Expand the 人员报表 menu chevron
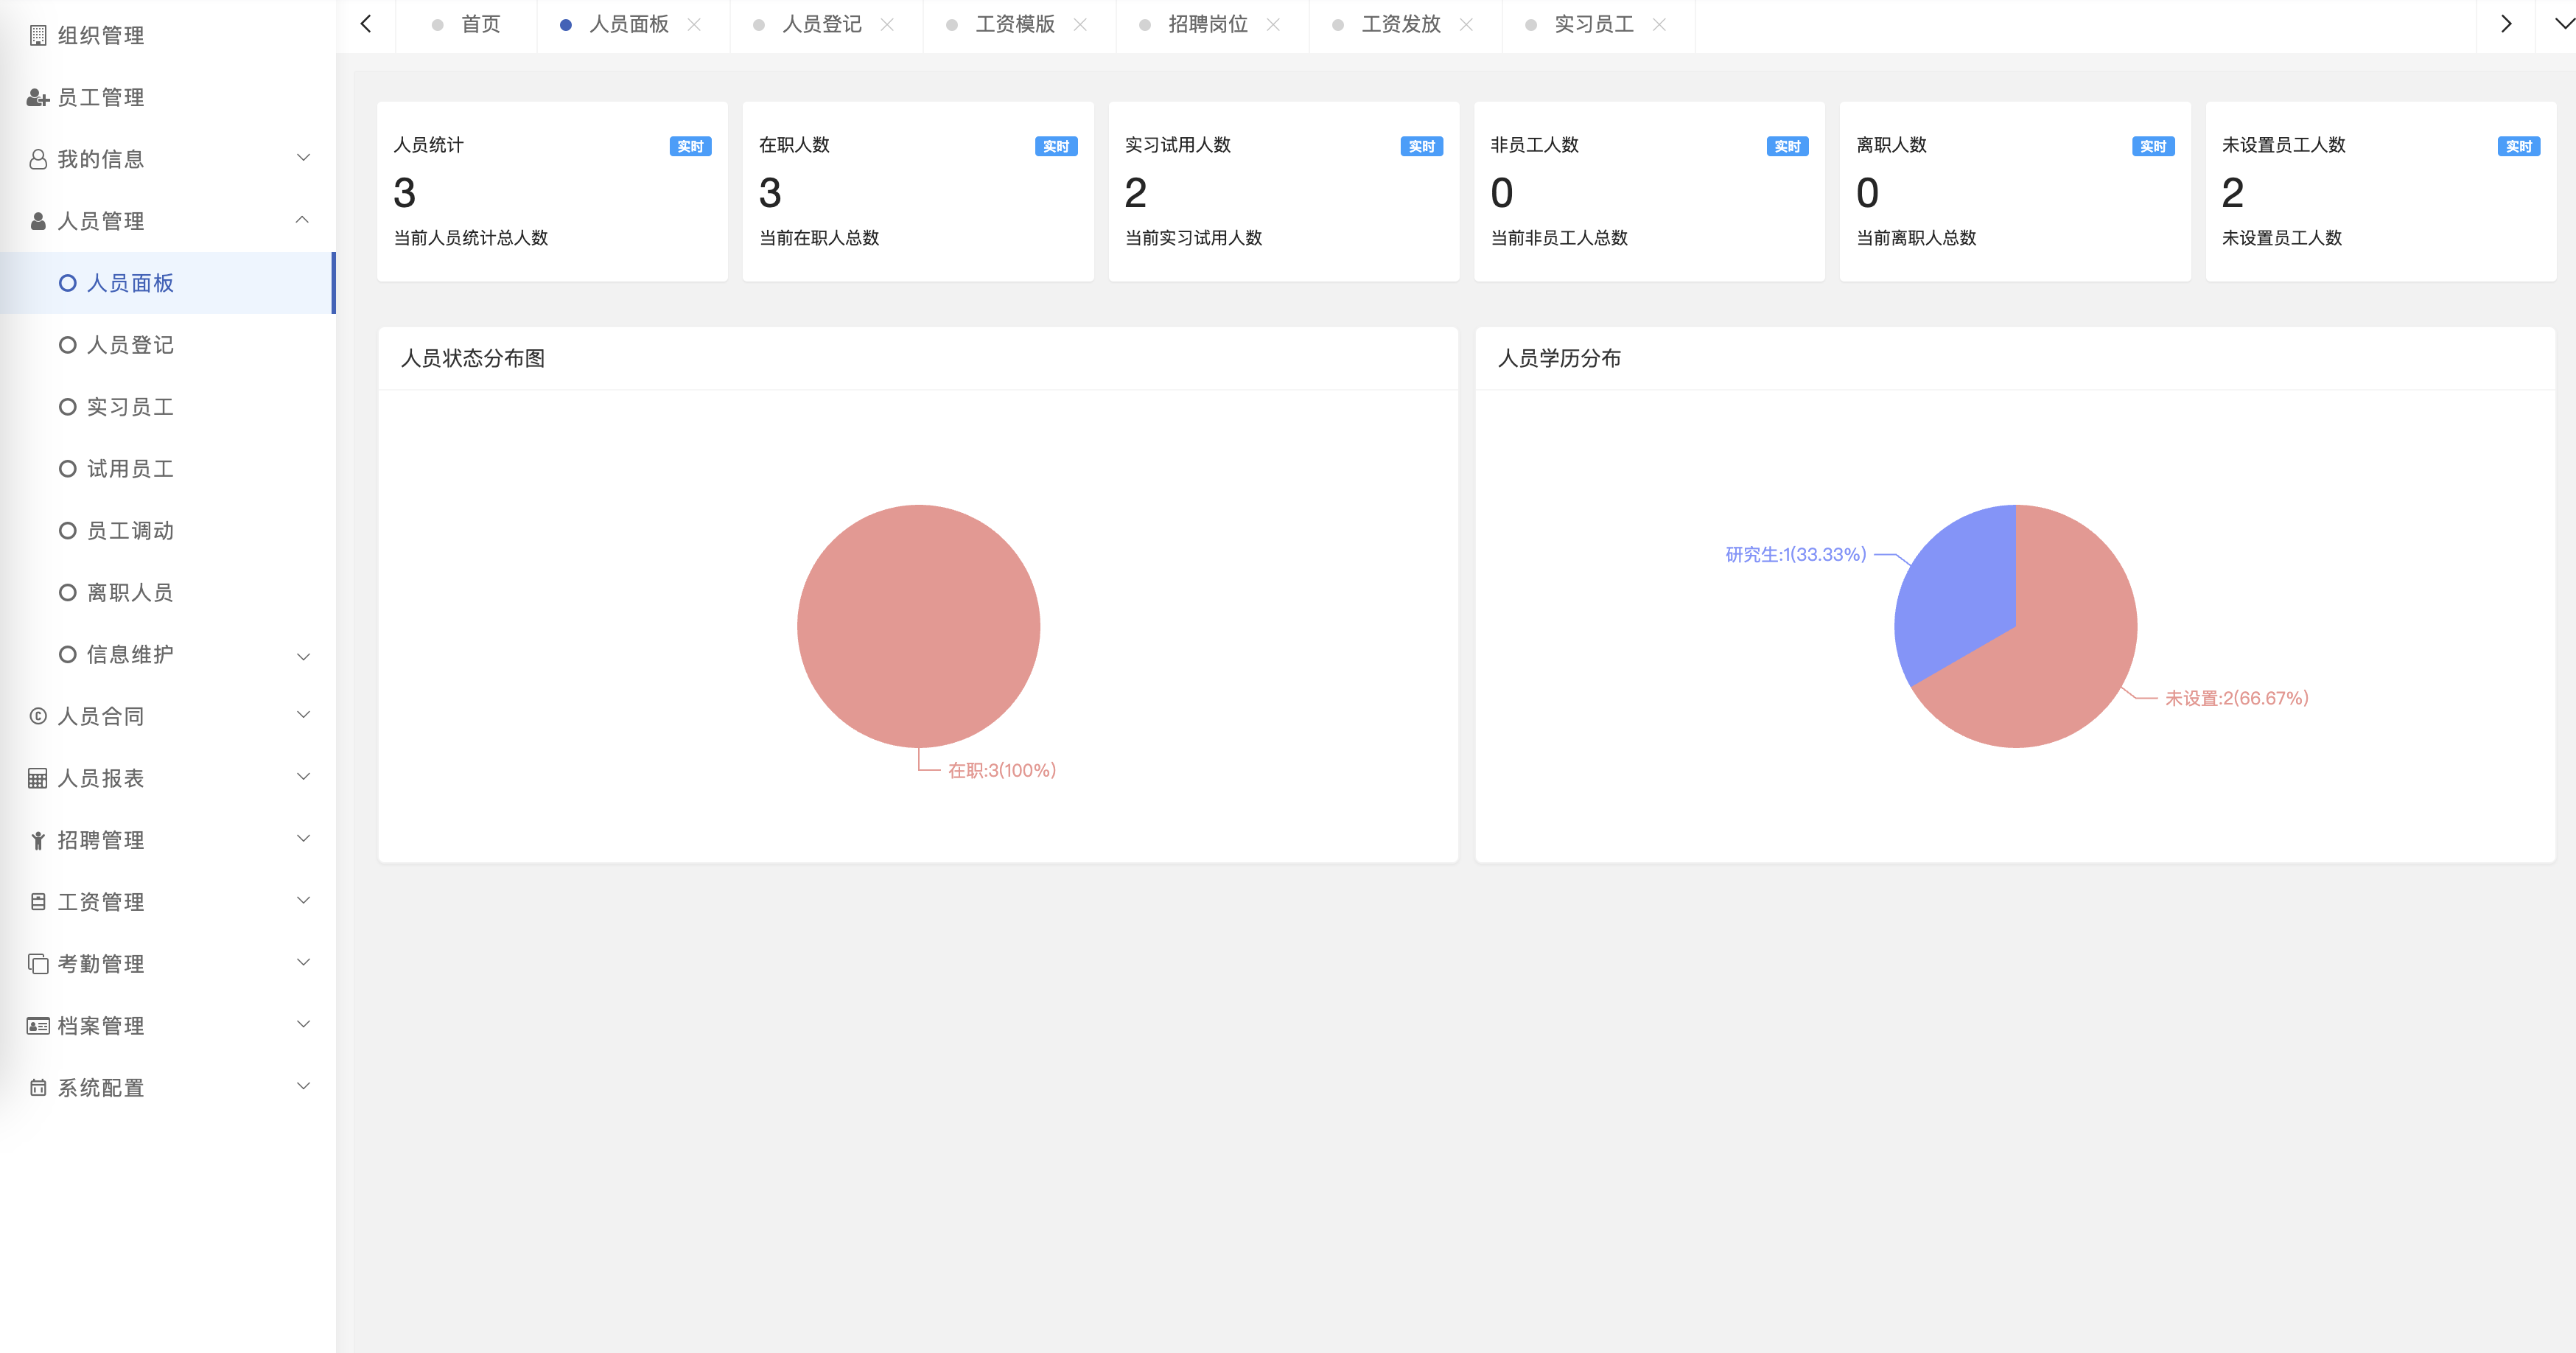Screen dimensions: 2576x1353 tap(304, 777)
